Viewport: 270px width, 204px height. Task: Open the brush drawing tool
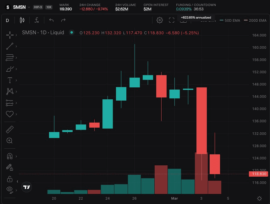(x=10, y=69)
